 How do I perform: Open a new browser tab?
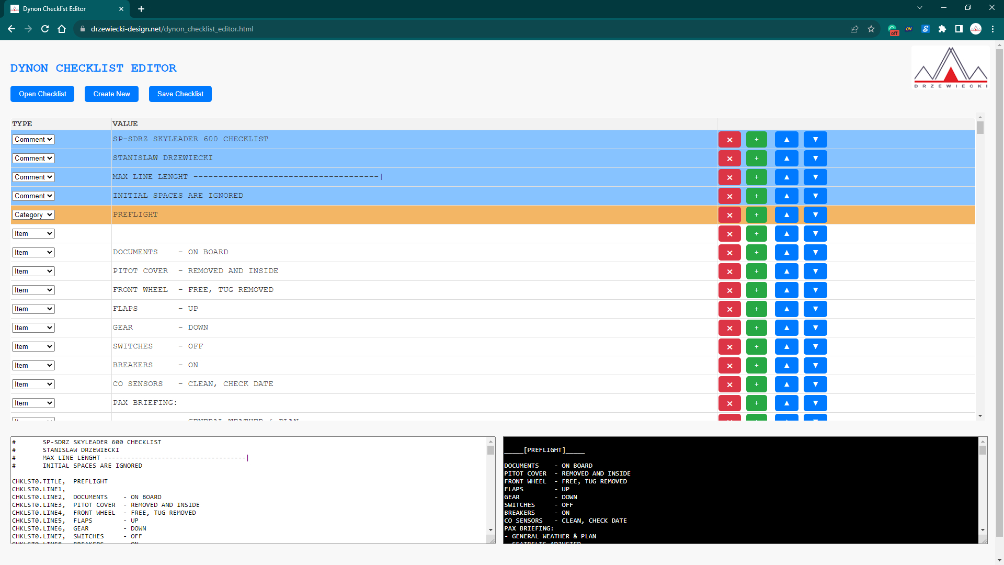point(141,9)
